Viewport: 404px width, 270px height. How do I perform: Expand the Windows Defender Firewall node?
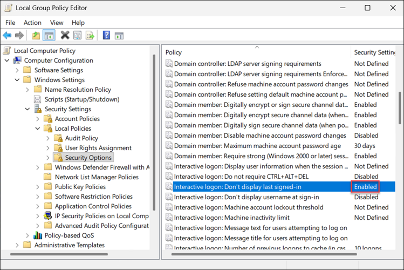coord(38,167)
